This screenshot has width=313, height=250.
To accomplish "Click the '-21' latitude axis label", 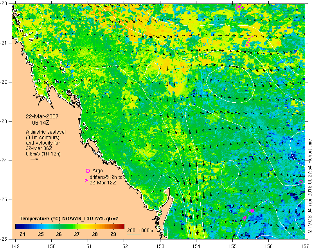I will [x=4, y=43].
